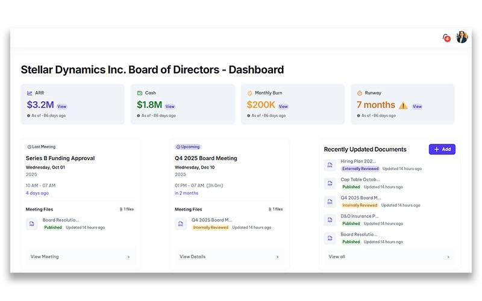Expand the View Details chevron arrow
Image resolution: width=482 pixels, height=301 pixels.
(277, 257)
